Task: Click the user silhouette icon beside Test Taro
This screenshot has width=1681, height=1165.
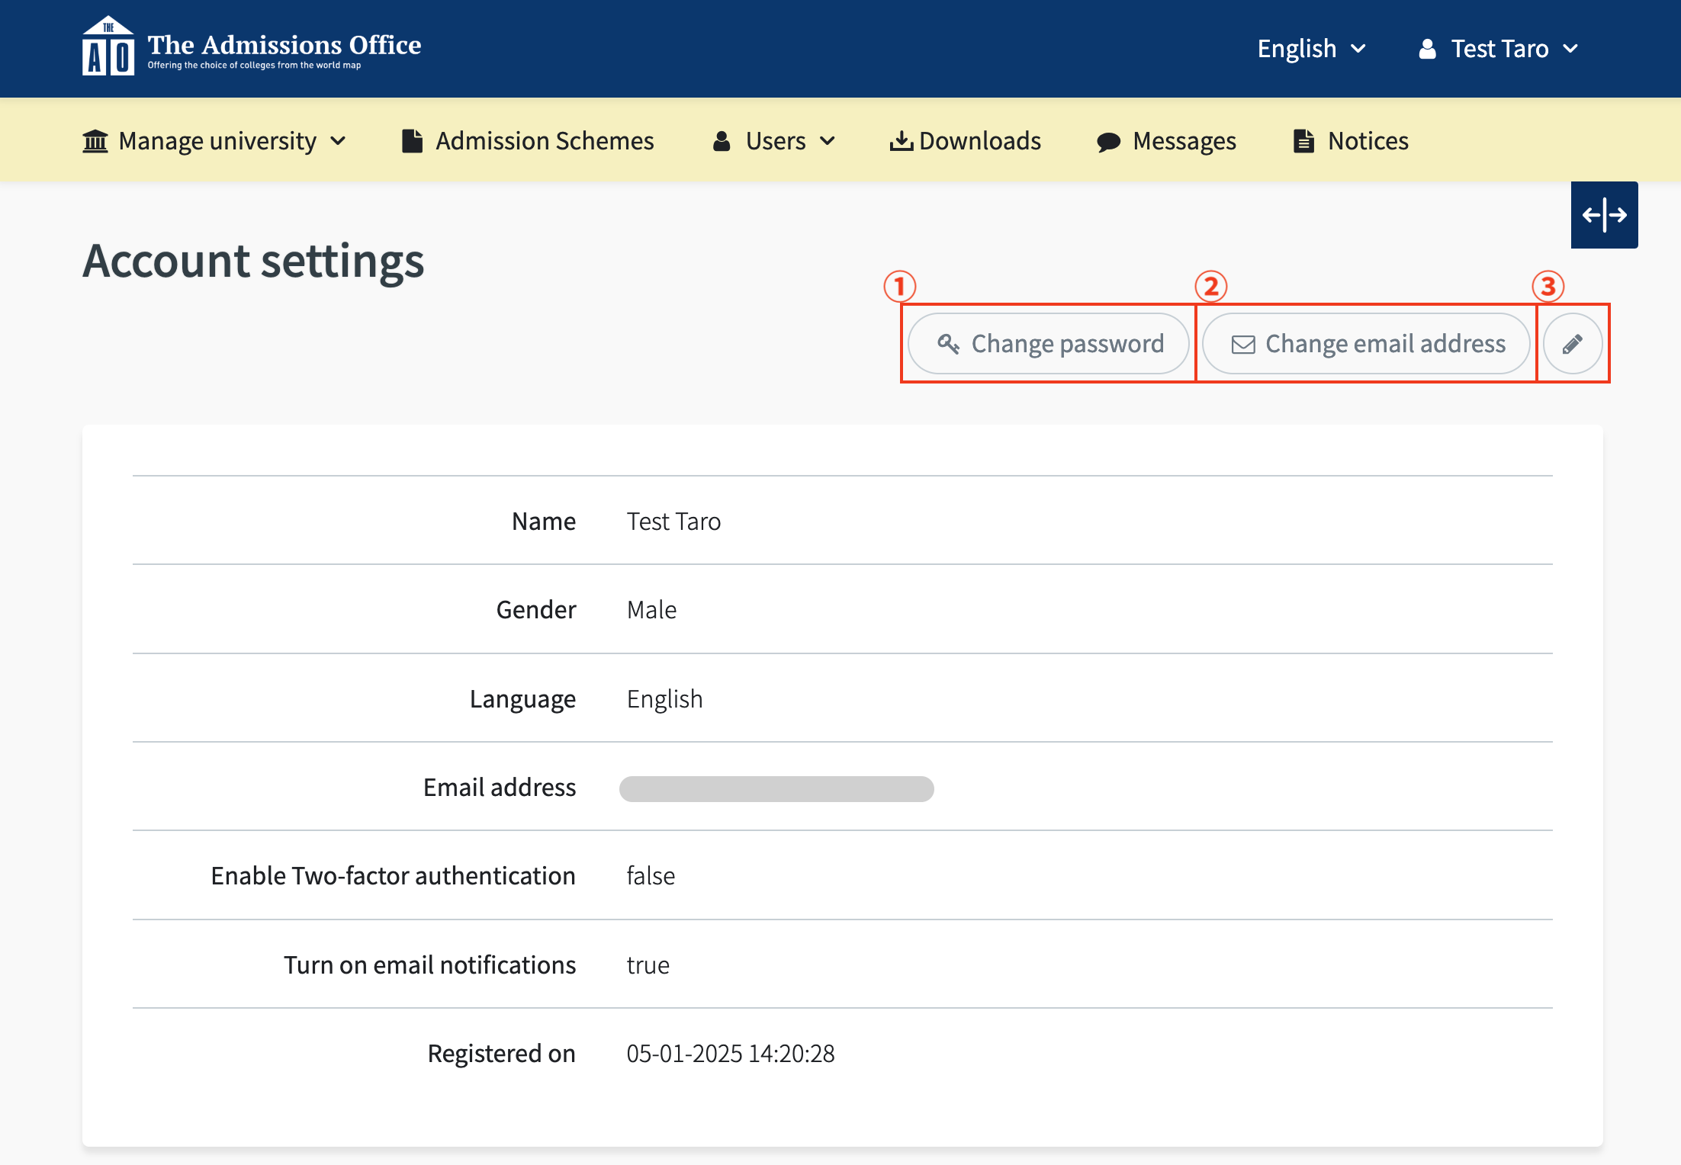Action: (1427, 49)
